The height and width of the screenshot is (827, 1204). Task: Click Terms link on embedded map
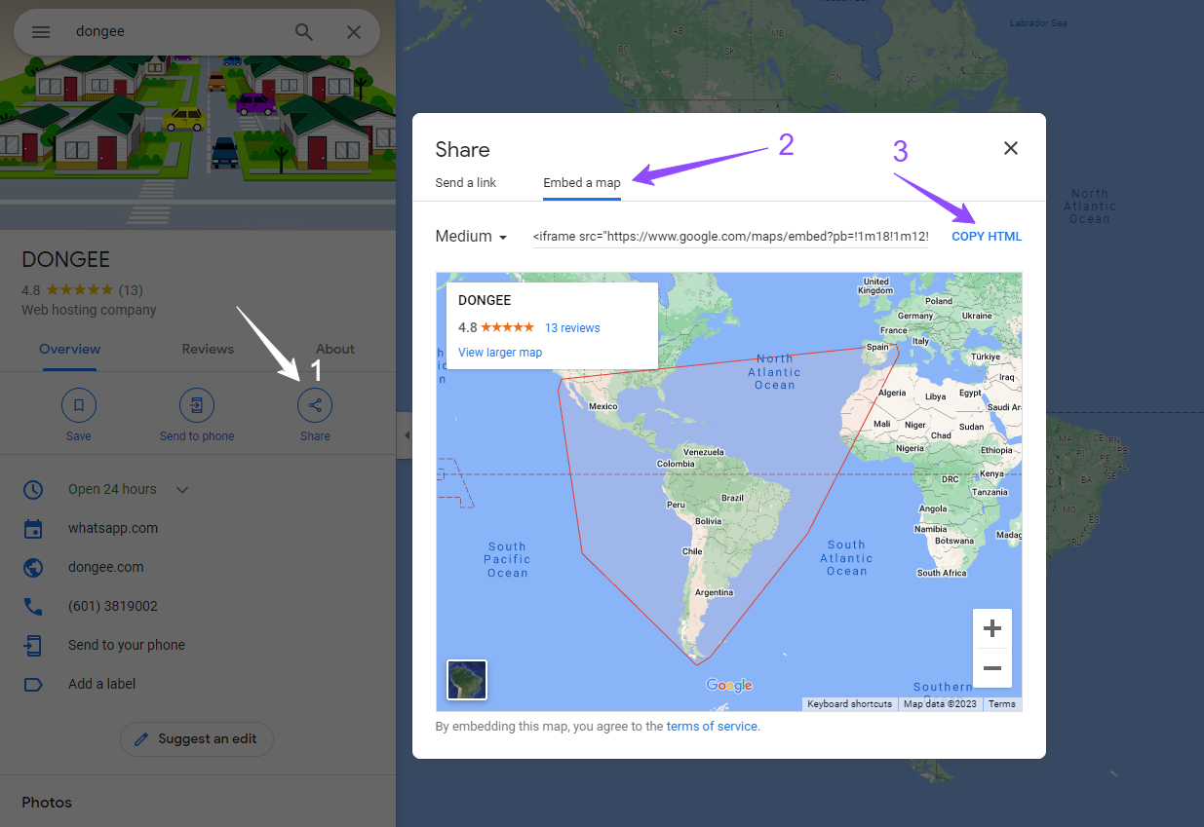1001,703
